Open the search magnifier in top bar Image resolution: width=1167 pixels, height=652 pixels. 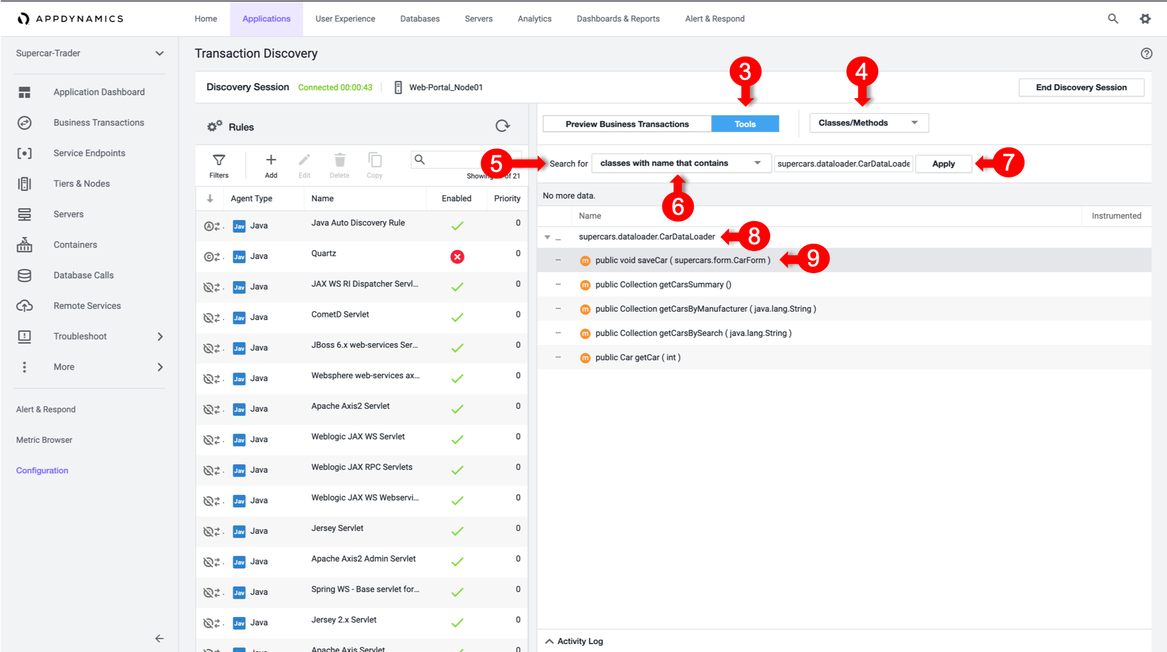click(1113, 18)
